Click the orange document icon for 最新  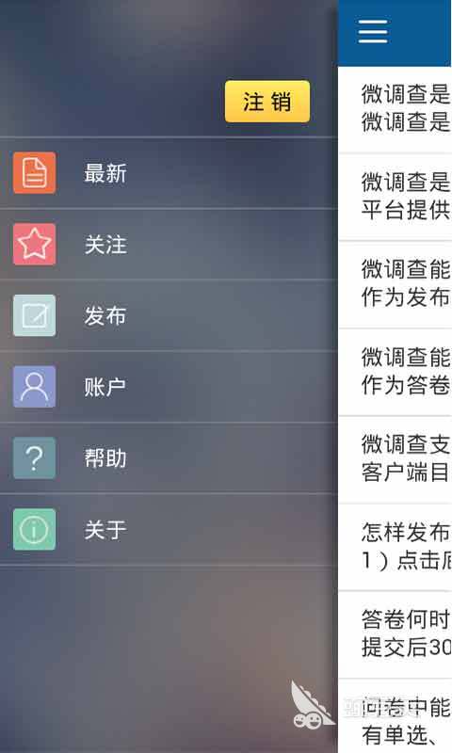coord(34,173)
